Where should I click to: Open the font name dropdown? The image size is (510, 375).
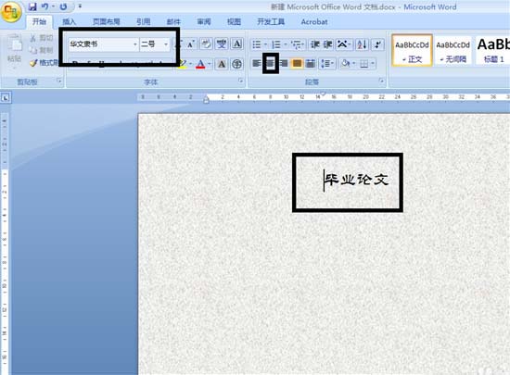pyautogui.click(x=135, y=44)
